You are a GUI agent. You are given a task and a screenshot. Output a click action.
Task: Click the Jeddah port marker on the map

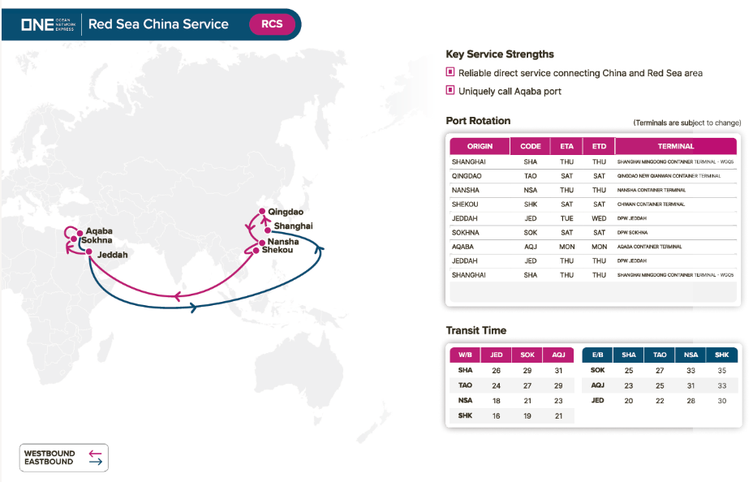pos(89,252)
